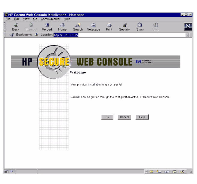The width and height of the screenshot is (197, 184).
Task: Click the Netscape N logo
Action: 188,26
